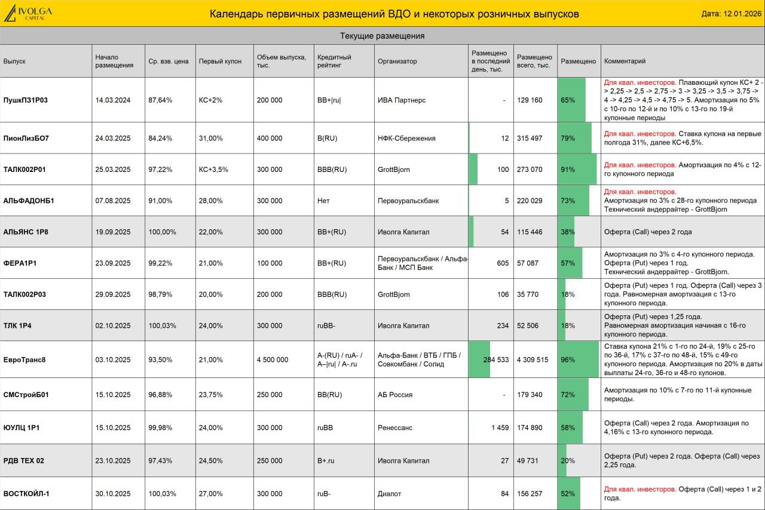Select the ЮУЛЦ 1Р1 issue name

[x=22, y=428]
